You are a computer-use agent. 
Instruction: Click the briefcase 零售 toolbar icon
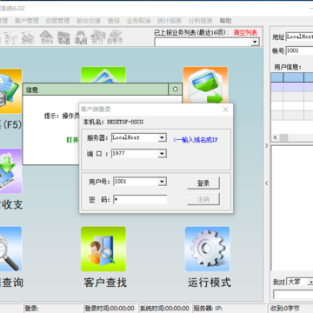(63, 37)
